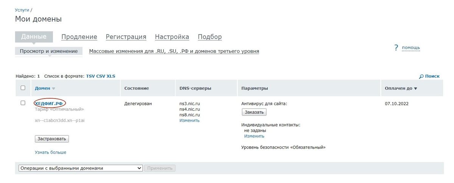Open the Продление tab

tap(79, 37)
